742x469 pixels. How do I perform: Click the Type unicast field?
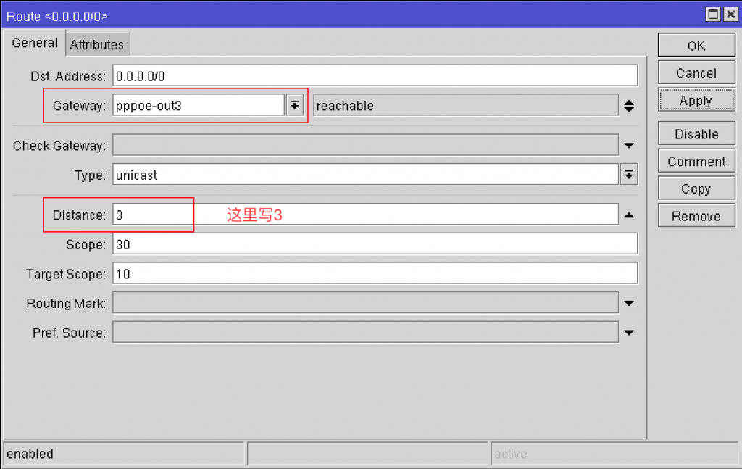tap(366, 175)
